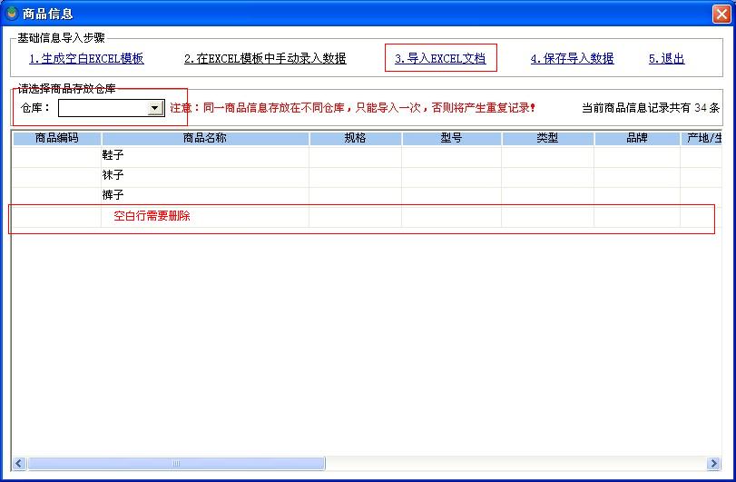Select the 鞋子 row cell
Image resolution: width=736 pixels, height=482 pixels.
tap(205, 155)
